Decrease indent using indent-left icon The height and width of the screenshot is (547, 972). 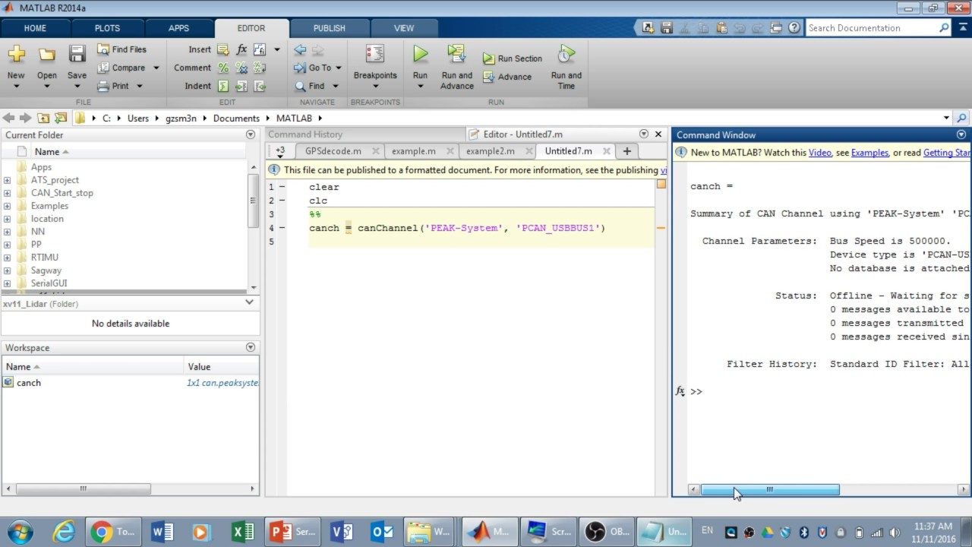pyautogui.click(x=260, y=86)
